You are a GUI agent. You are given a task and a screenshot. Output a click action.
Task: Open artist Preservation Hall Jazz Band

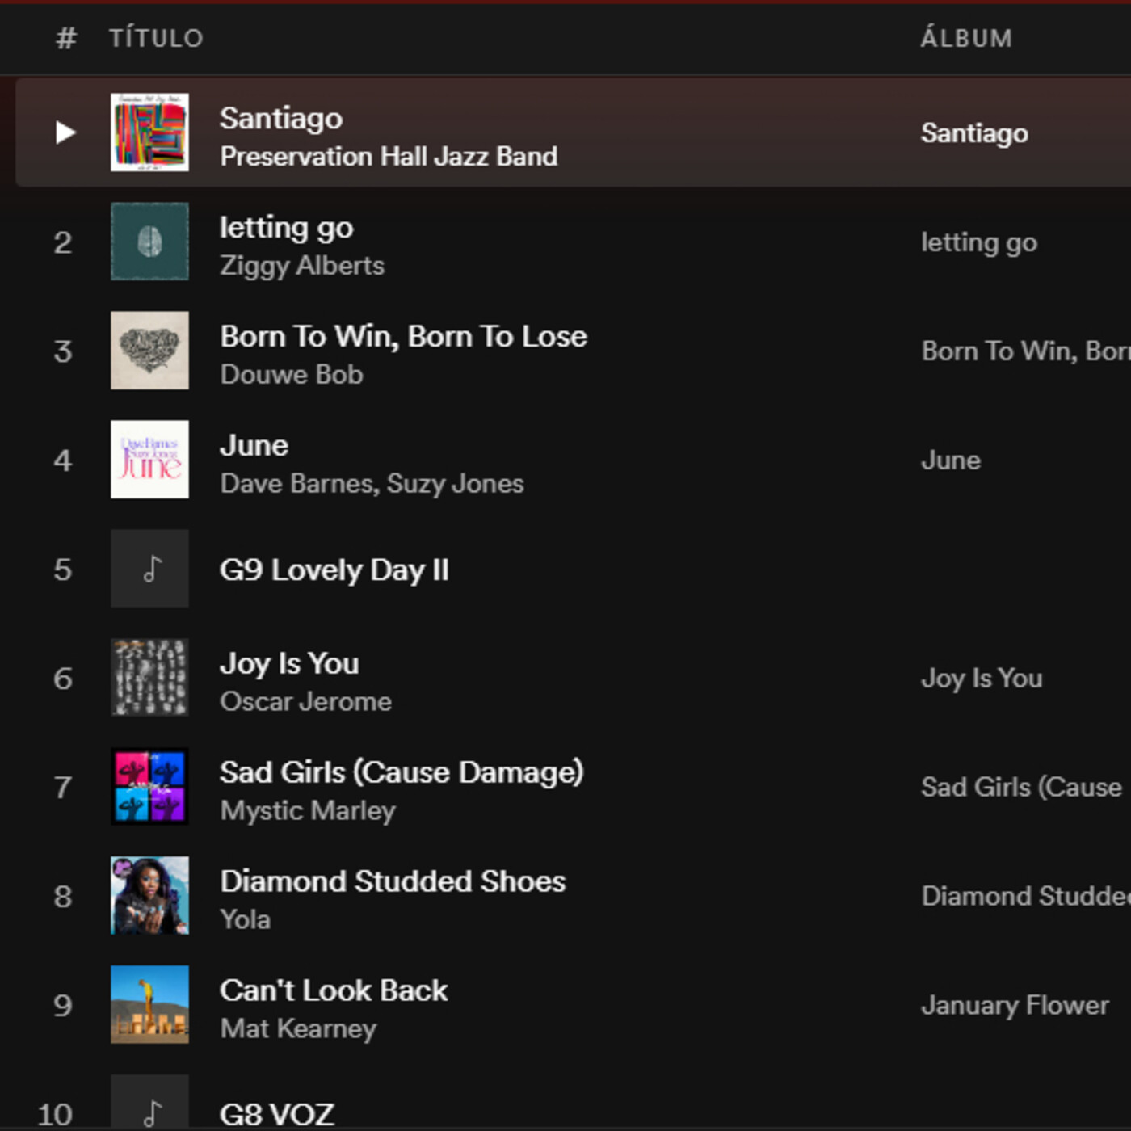(389, 156)
